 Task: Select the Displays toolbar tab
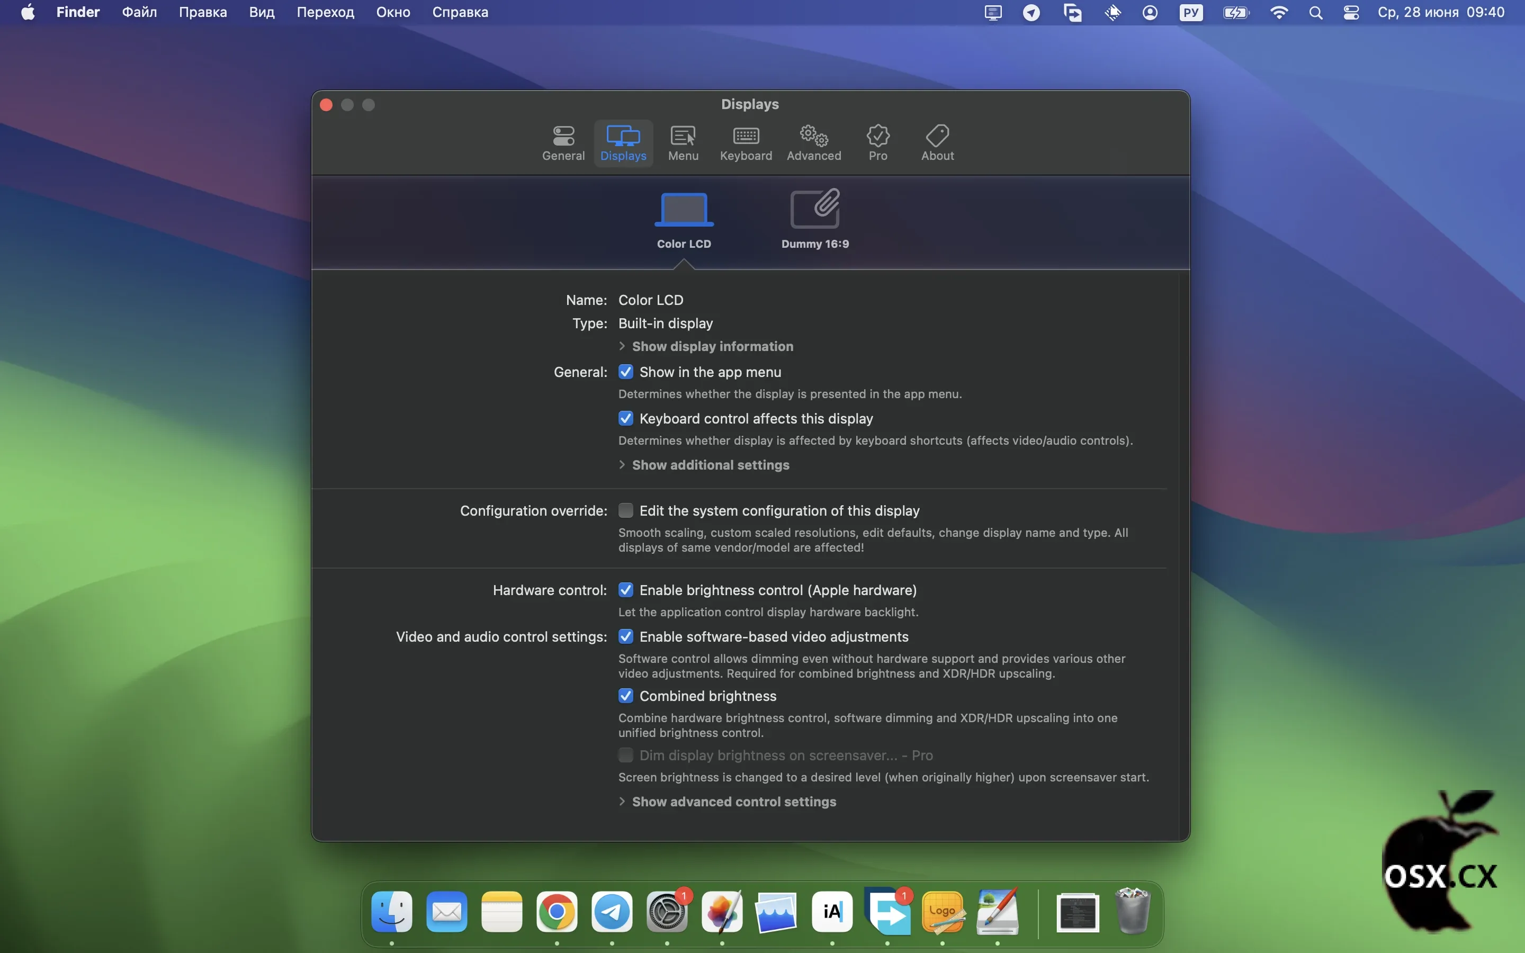pyautogui.click(x=623, y=143)
